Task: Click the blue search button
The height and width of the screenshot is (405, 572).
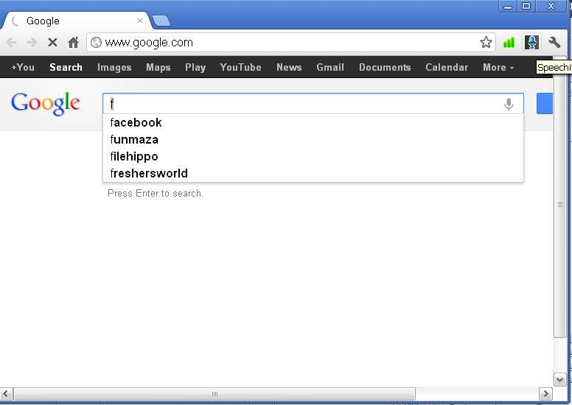Action: (x=545, y=105)
